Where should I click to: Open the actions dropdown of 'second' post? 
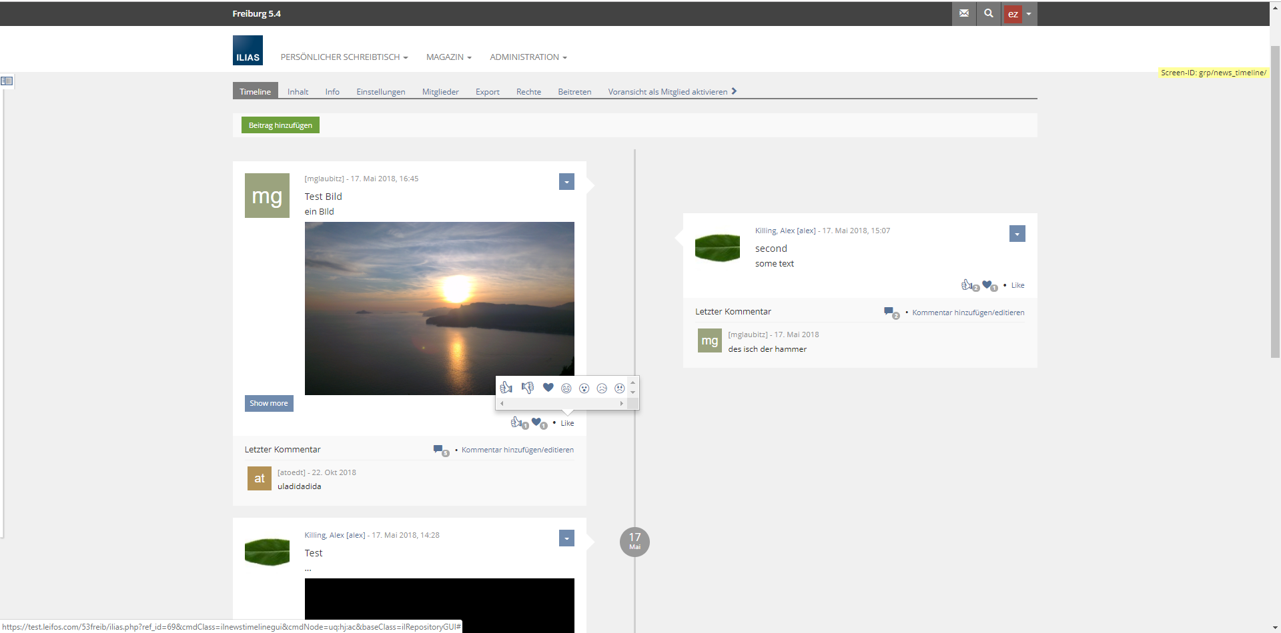tap(1017, 234)
